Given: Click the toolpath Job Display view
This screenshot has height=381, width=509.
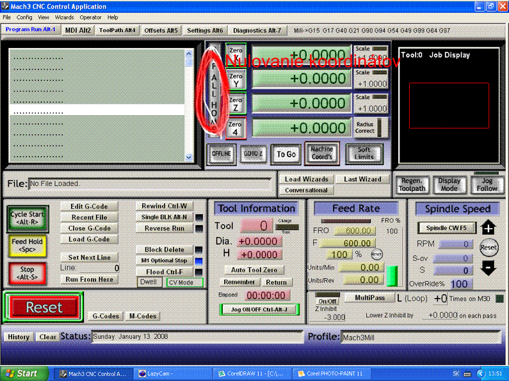Looking at the screenshot, I should [x=449, y=105].
